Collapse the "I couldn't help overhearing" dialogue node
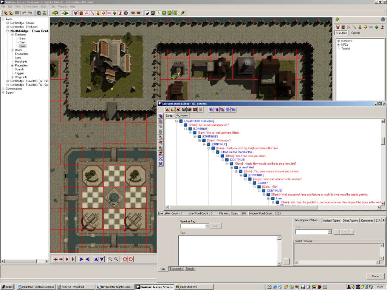This screenshot has width=387, height=290. coord(176,121)
